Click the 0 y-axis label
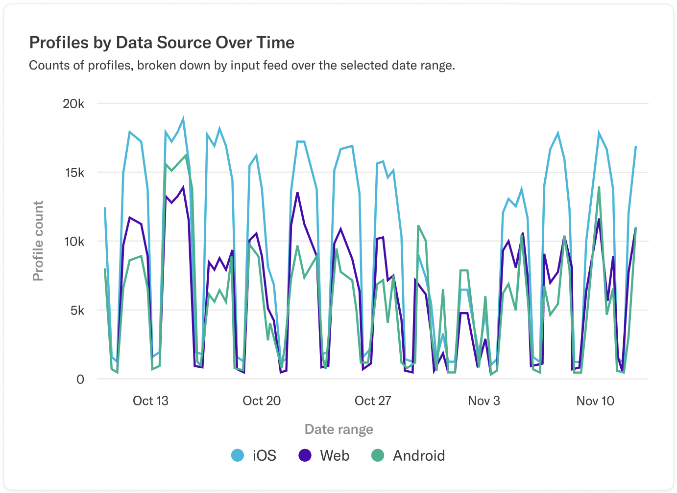 coord(80,380)
